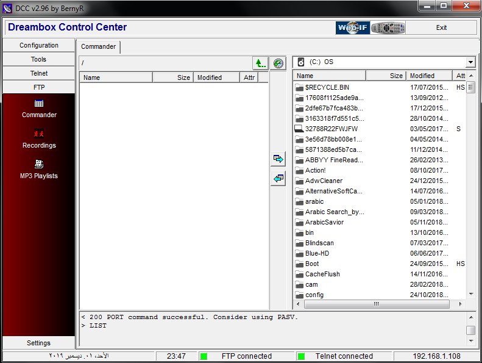
Task: Click the FTP connected green indicator
Action: pyautogui.click(x=203, y=356)
